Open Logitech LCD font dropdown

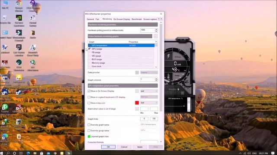coord(149,97)
